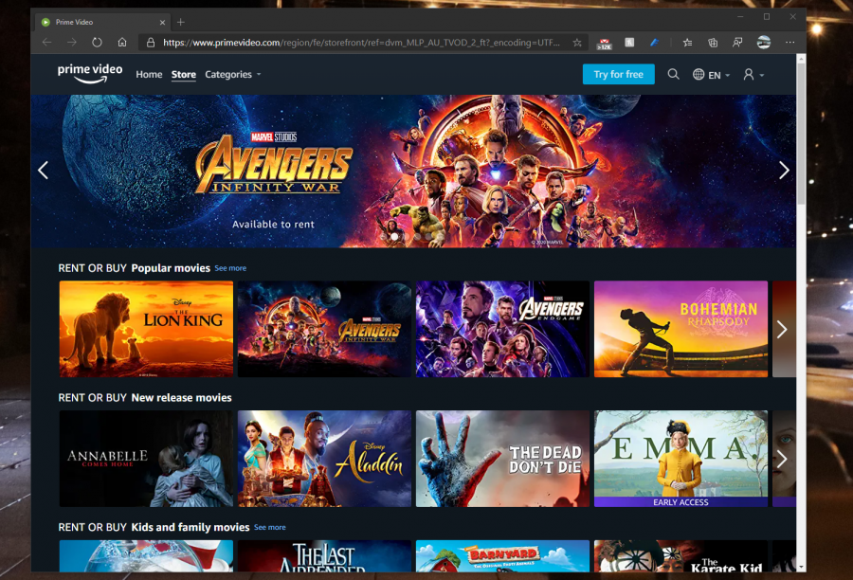The width and height of the screenshot is (853, 580).
Task: Open See more for Popular movies
Action: (230, 268)
